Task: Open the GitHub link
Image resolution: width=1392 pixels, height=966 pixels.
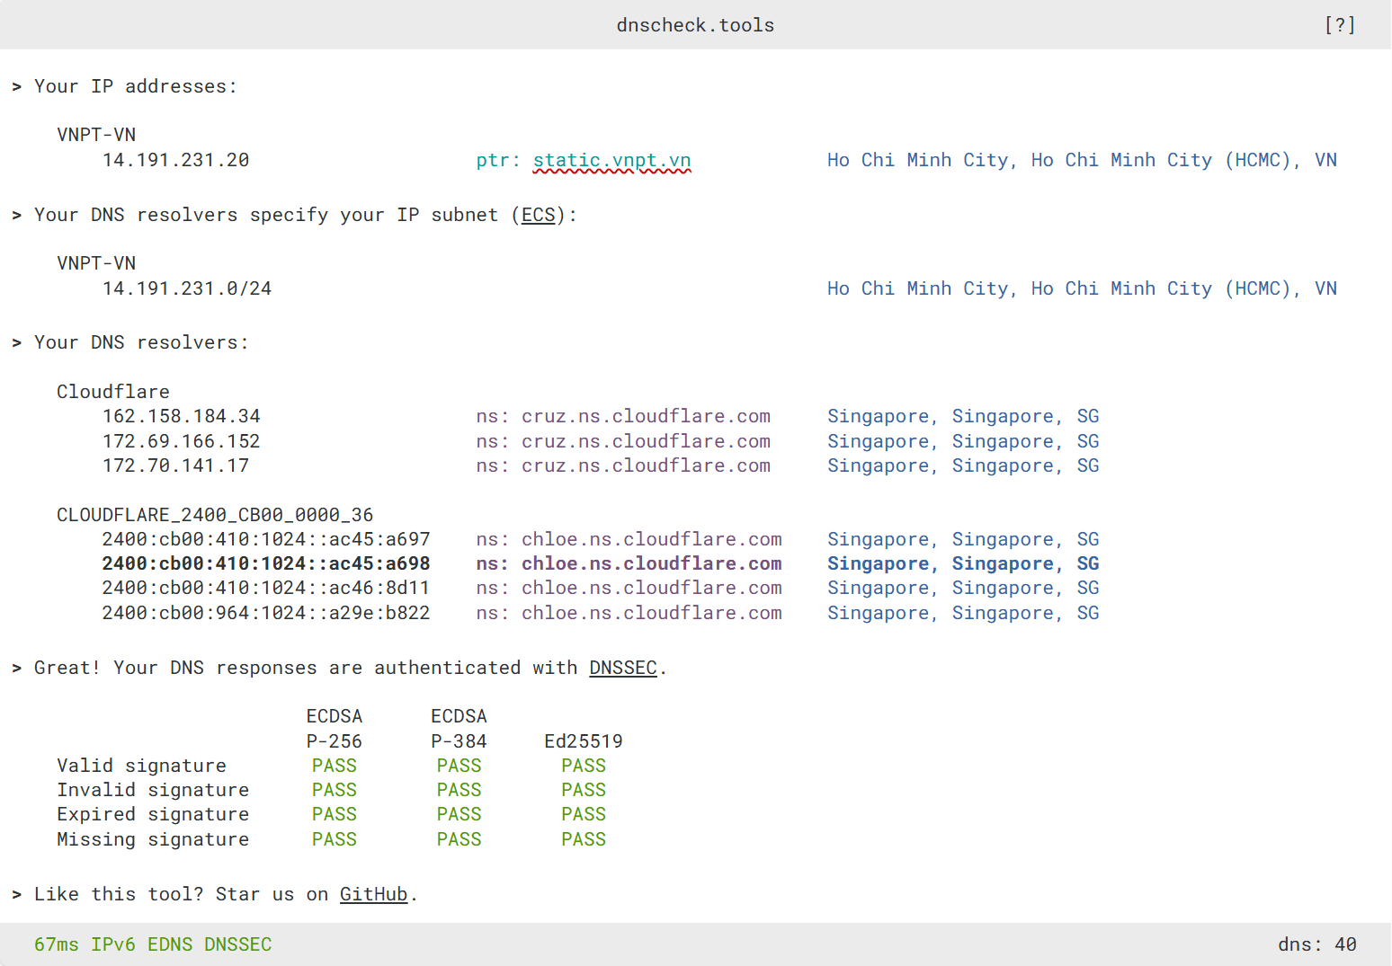Action: [373, 894]
